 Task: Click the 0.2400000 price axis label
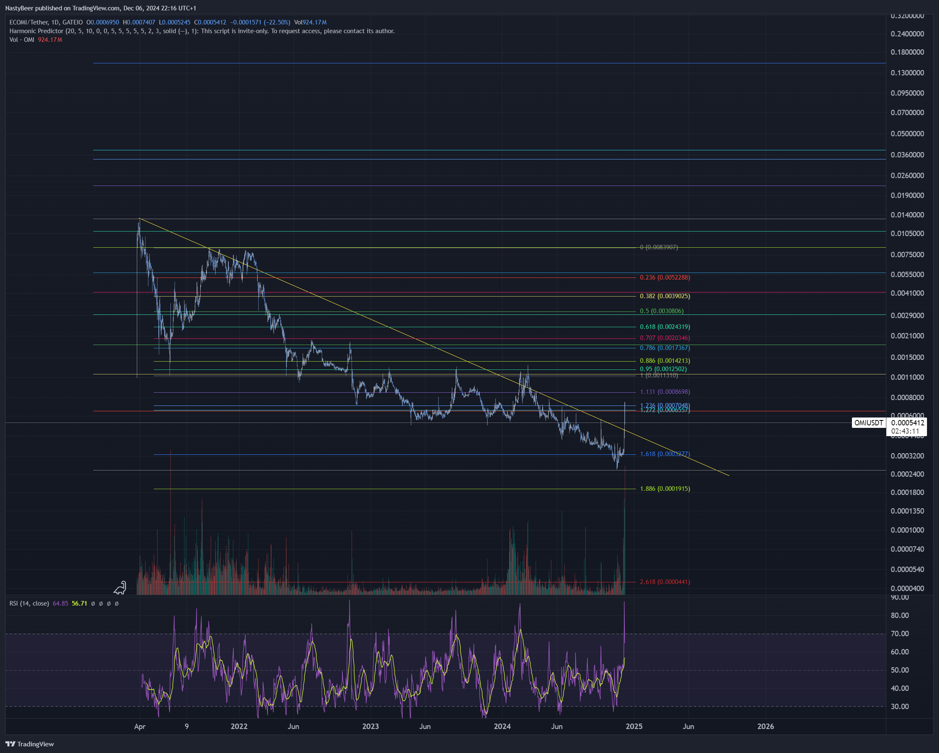click(907, 34)
